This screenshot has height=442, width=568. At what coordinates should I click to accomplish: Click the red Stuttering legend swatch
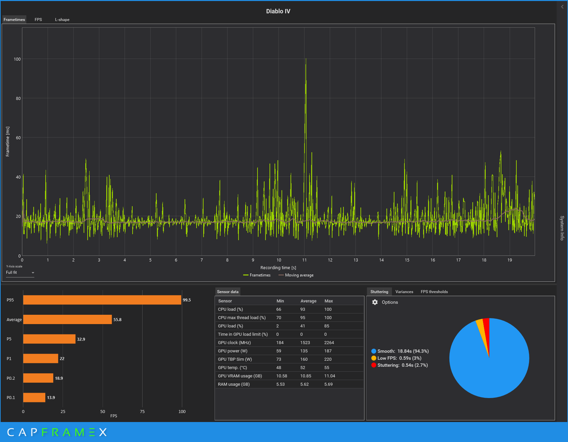coord(374,365)
